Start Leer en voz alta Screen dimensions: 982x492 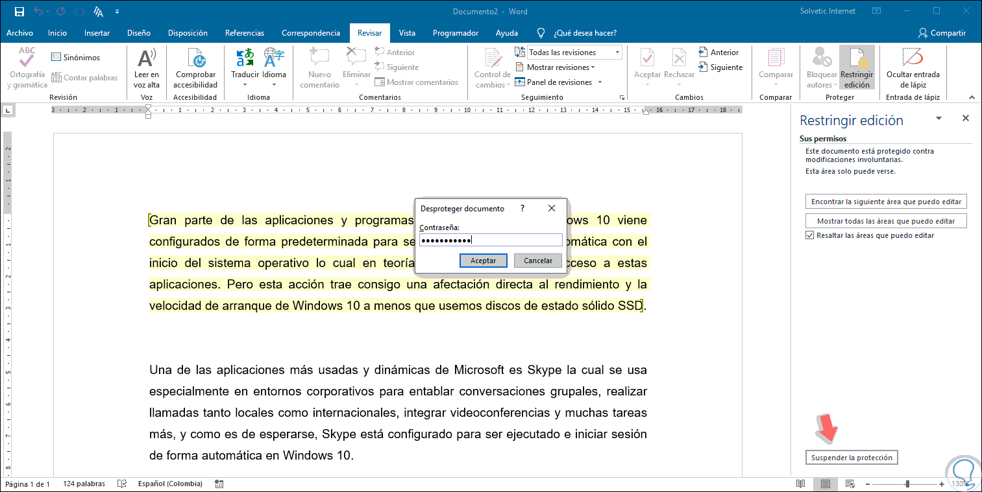147,68
